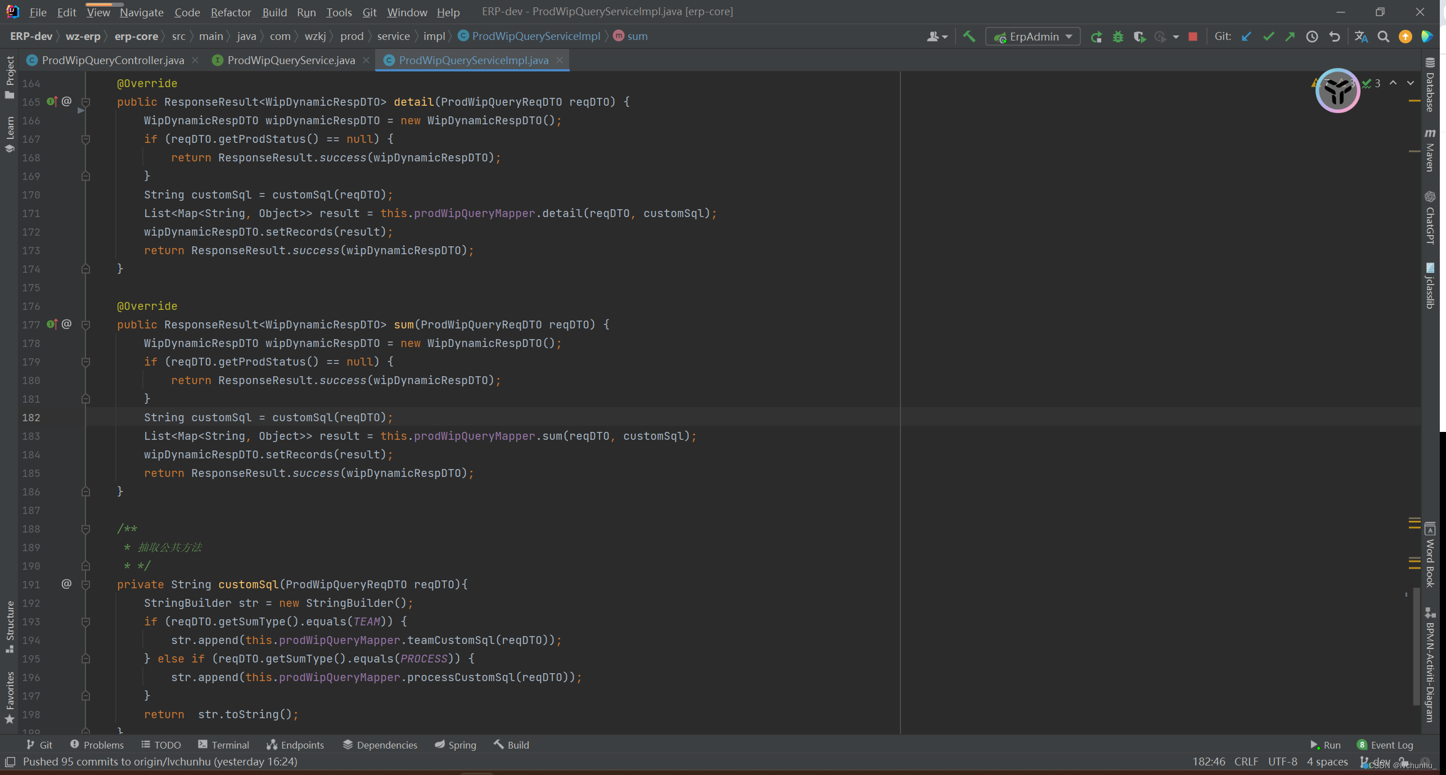1446x775 pixels.
Task: Start debugging with the green bug icon
Action: click(x=1118, y=37)
